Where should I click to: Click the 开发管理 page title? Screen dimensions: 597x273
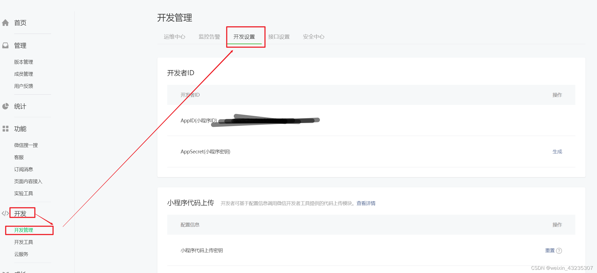174,18
